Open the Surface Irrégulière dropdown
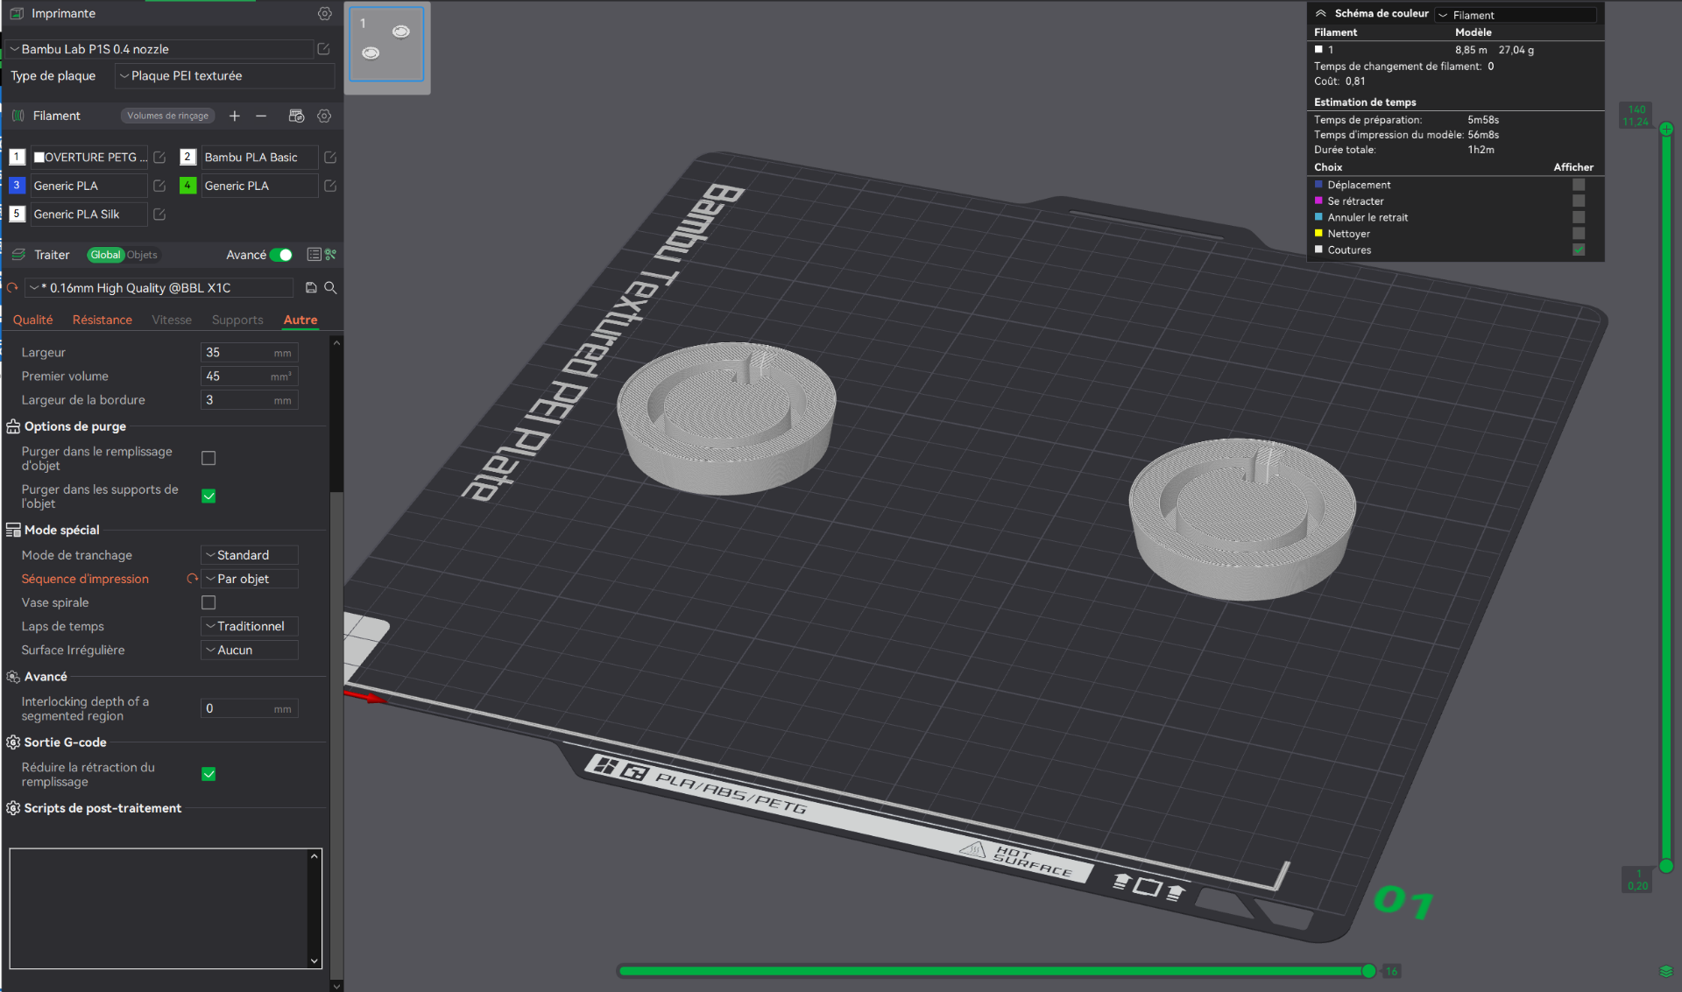The height and width of the screenshot is (992, 1682). (x=250, y=650)
